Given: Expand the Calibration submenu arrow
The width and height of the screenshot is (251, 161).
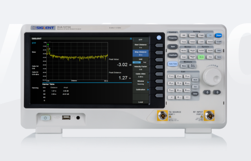Looking at the screenshot, I should click(148, 90).
